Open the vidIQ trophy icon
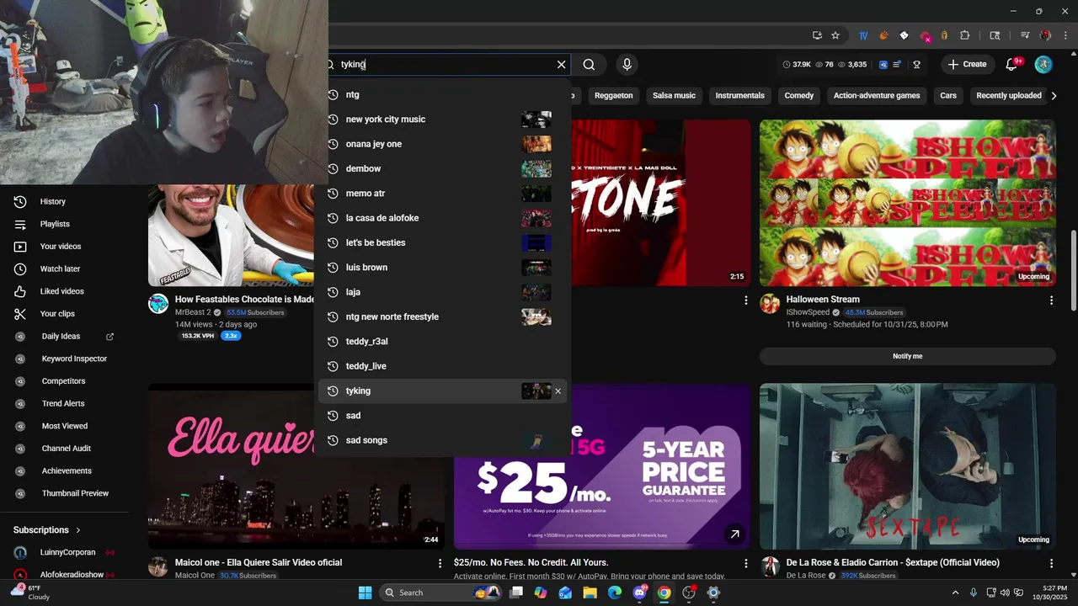This screenshot has width=1078, height=606. click(x=916, y=64)
